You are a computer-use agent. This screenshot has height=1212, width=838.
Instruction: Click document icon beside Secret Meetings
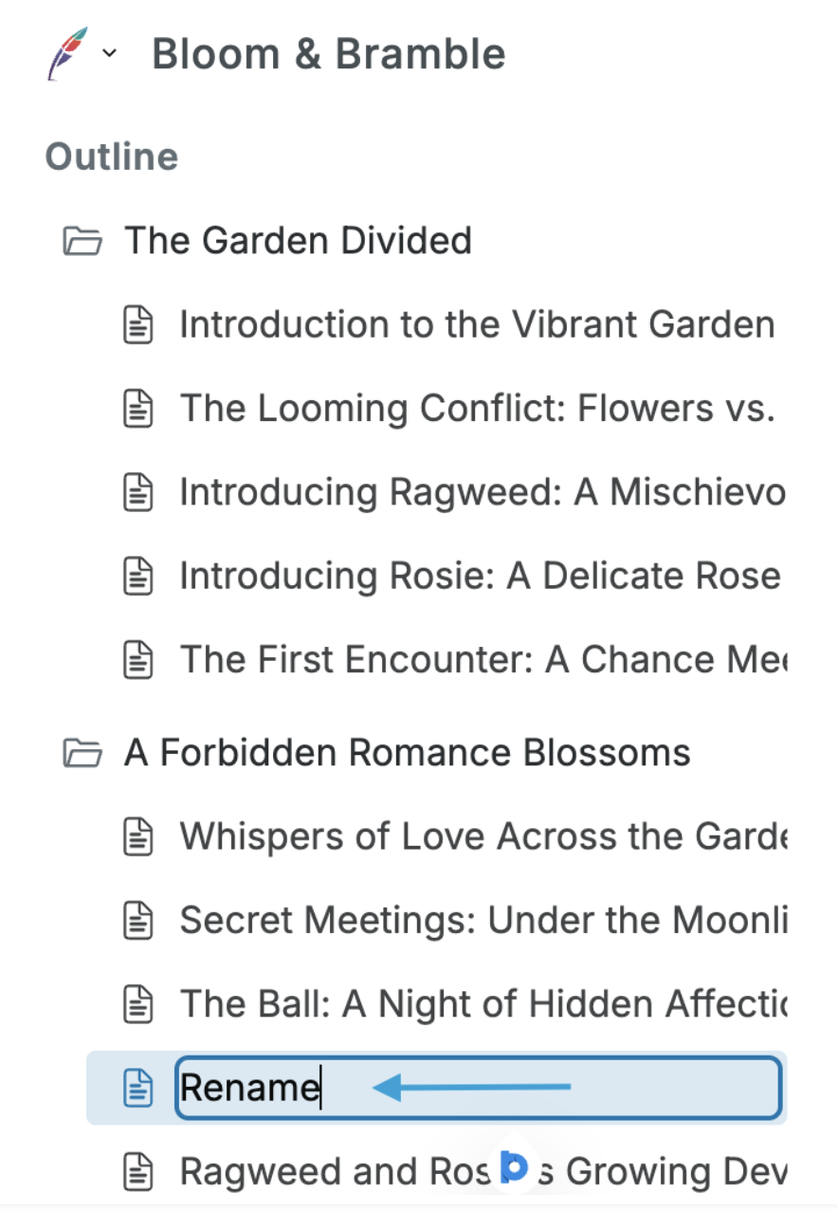coord(138,920)
